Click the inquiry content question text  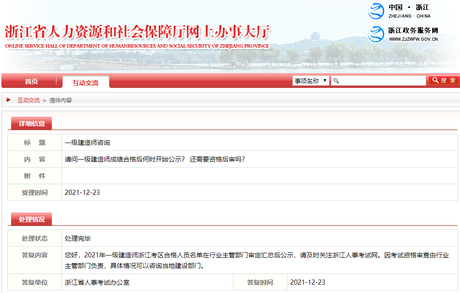point(155,159)
